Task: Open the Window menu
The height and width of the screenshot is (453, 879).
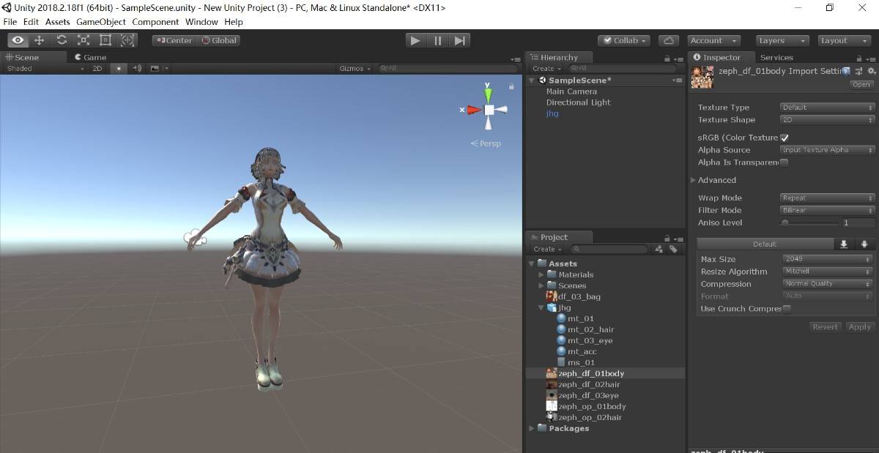Action: coord(201,22)
